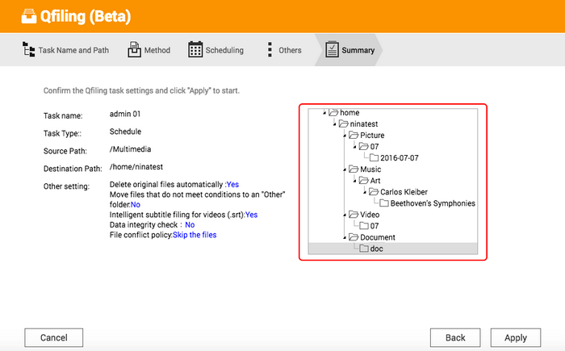Click the 'Qfiling (Beta)' title text
This screenshot has width=565, height=351.
(86, 16)
